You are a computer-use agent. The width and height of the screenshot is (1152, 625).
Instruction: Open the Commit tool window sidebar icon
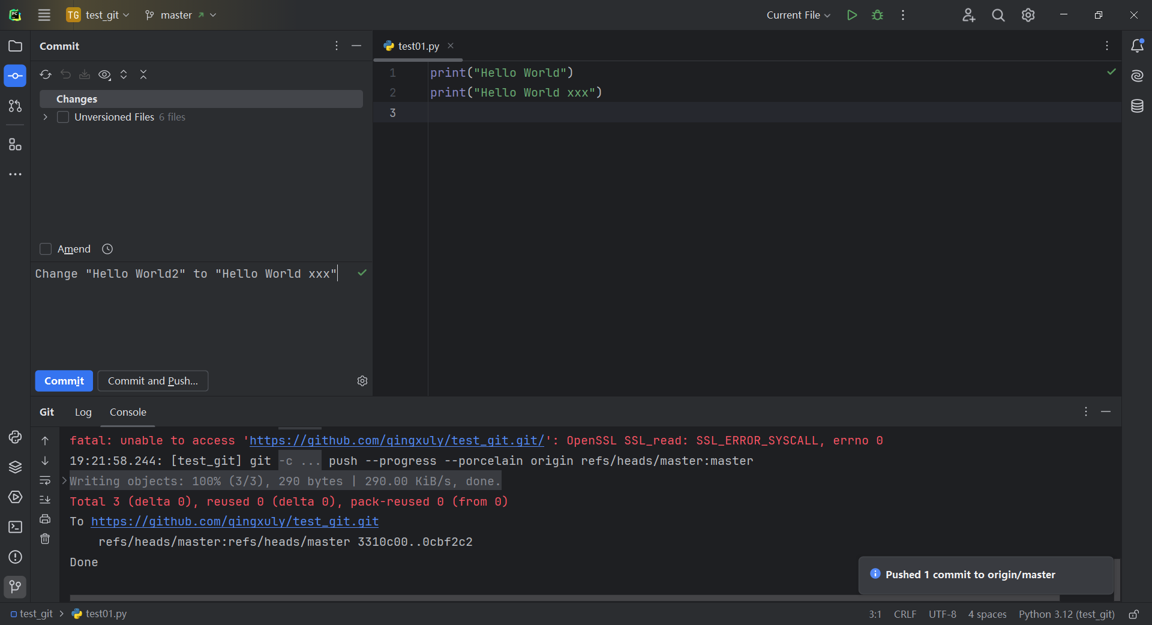[x=15, y=76]
